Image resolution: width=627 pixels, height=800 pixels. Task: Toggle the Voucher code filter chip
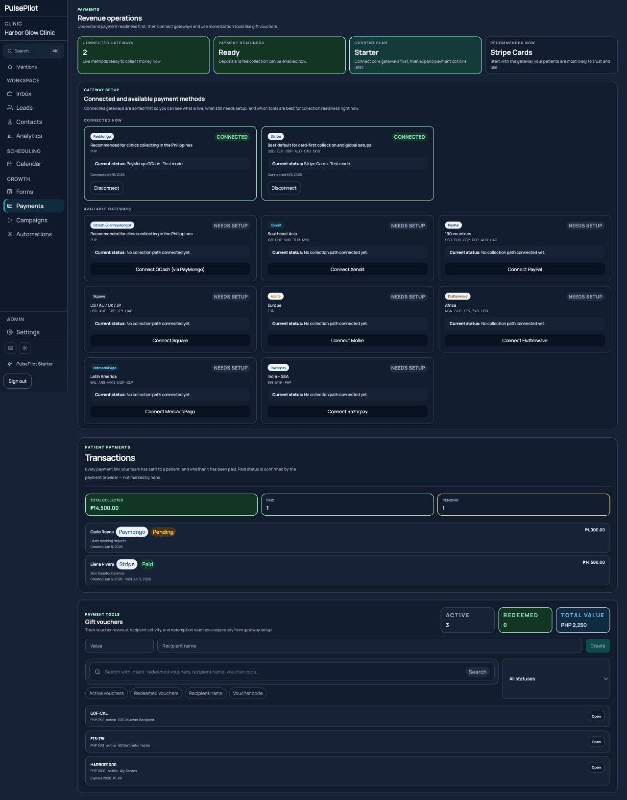click(248, 693)
